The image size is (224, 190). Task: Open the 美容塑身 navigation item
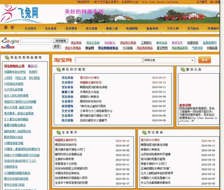pyautogui.click(x=71, y=28)
